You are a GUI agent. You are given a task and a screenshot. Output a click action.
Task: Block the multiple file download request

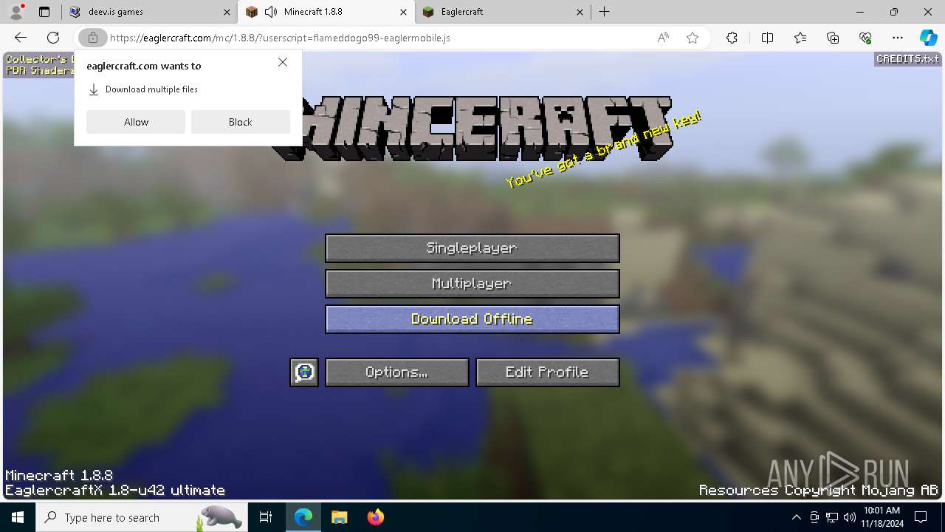coord(241,122)
